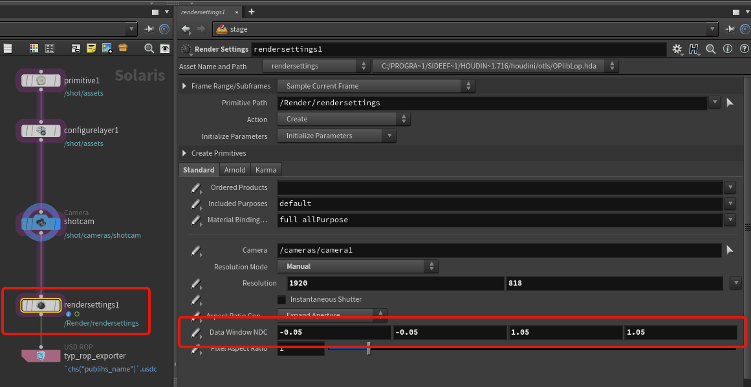Click the Resolution width field showing 1920
Image resolution: width=751 pixels, height=387 pixels.
395,283
